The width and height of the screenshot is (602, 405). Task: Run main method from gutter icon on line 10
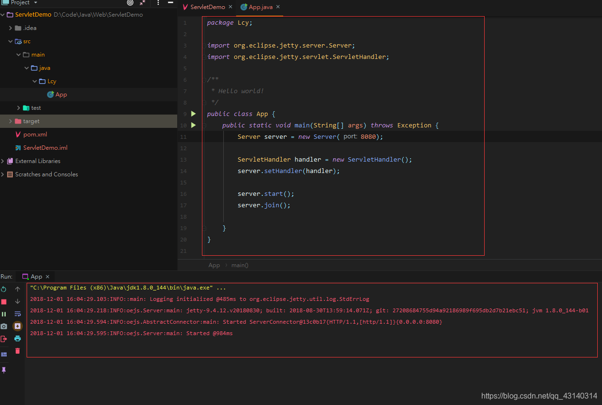193,125
